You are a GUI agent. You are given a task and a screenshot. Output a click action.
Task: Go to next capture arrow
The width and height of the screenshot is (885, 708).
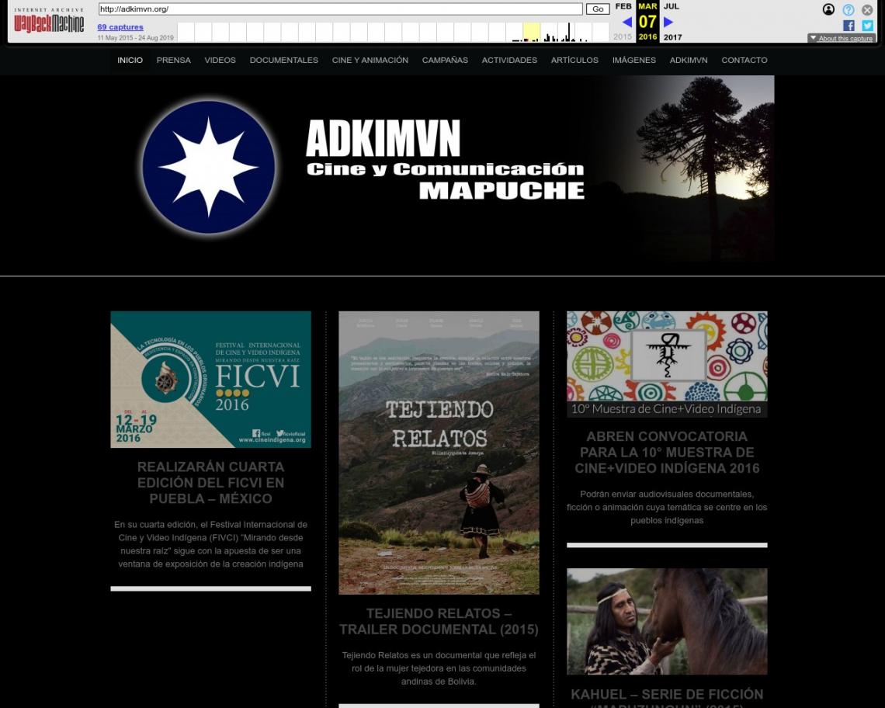click(x=668, y=22)
